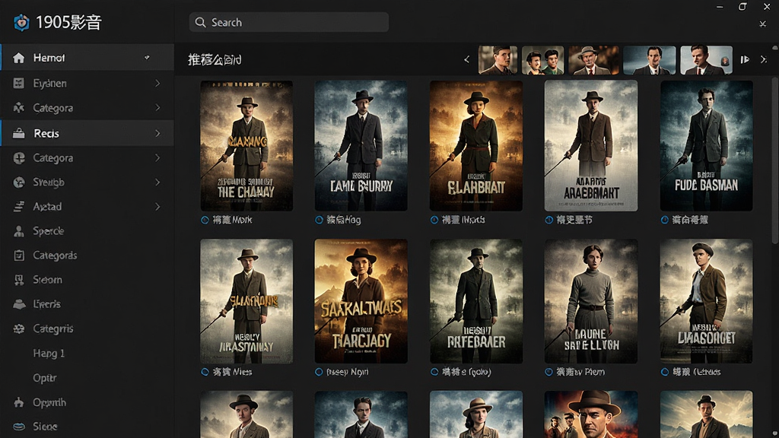This screenshot has height=438, width=779.
Task: Select the disc icon beside Siene
Action: (19, 426)
